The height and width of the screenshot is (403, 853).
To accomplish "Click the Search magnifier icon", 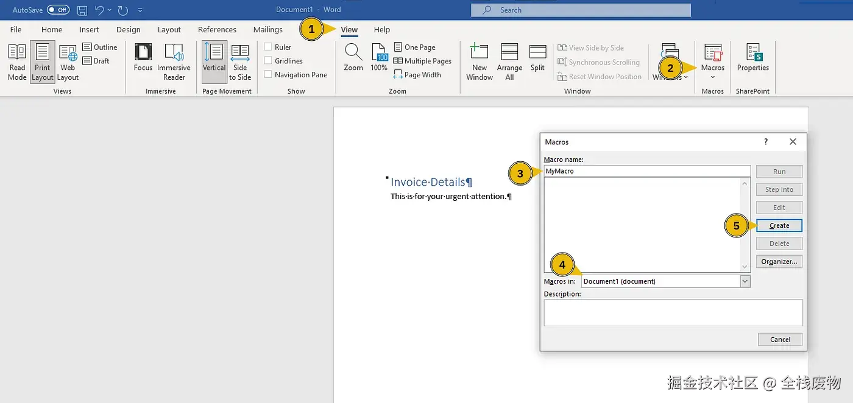I will coord(487,10).
